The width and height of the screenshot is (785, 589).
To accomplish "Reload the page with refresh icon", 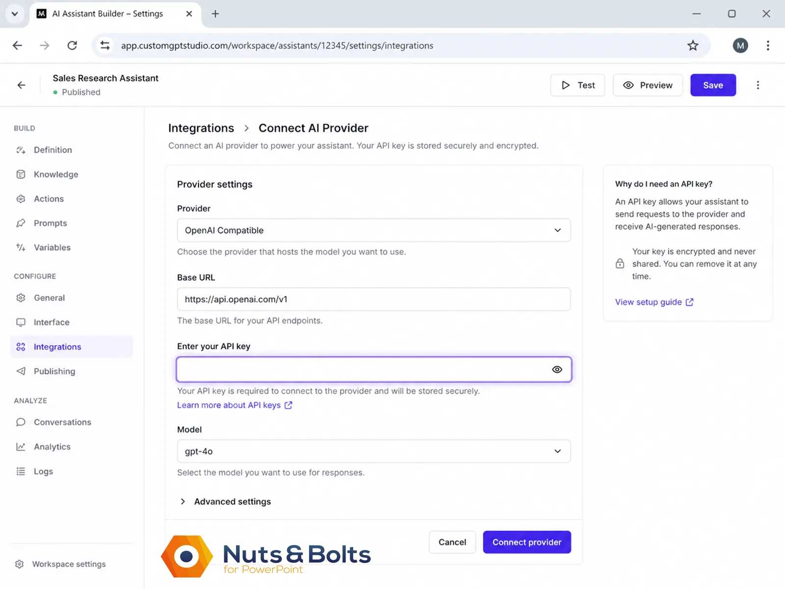I will click(72, 46).
